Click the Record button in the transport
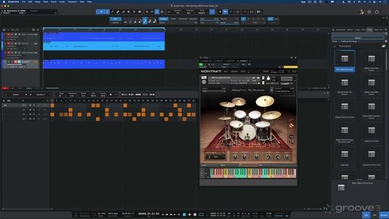Image resolution: width=389 pixels, height=219 pixels. click(195, 215)
